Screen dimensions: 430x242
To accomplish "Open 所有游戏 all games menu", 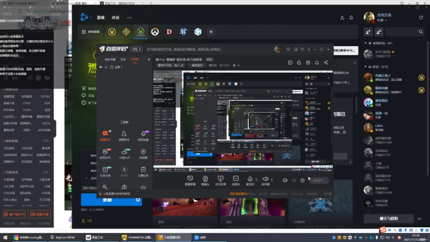I will tap(91, 32).
